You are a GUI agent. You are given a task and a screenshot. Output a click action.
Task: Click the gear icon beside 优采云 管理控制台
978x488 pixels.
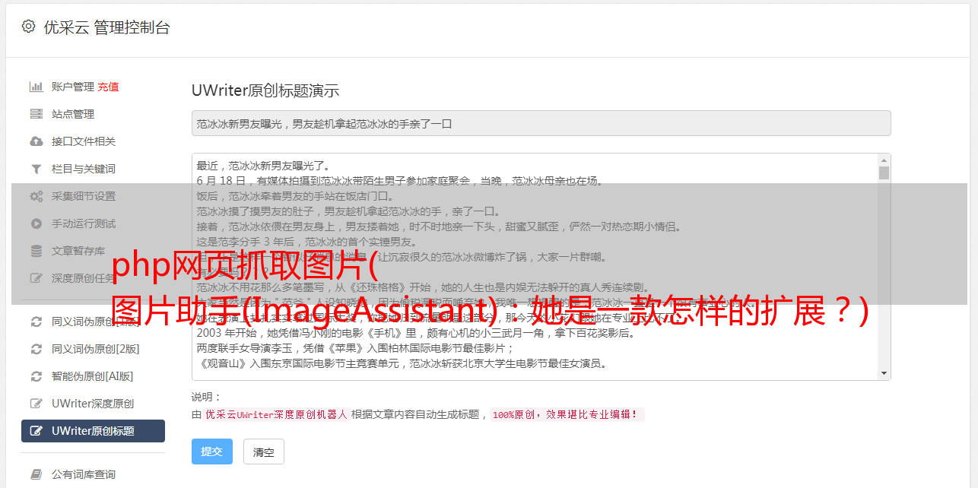click(28, 27)
